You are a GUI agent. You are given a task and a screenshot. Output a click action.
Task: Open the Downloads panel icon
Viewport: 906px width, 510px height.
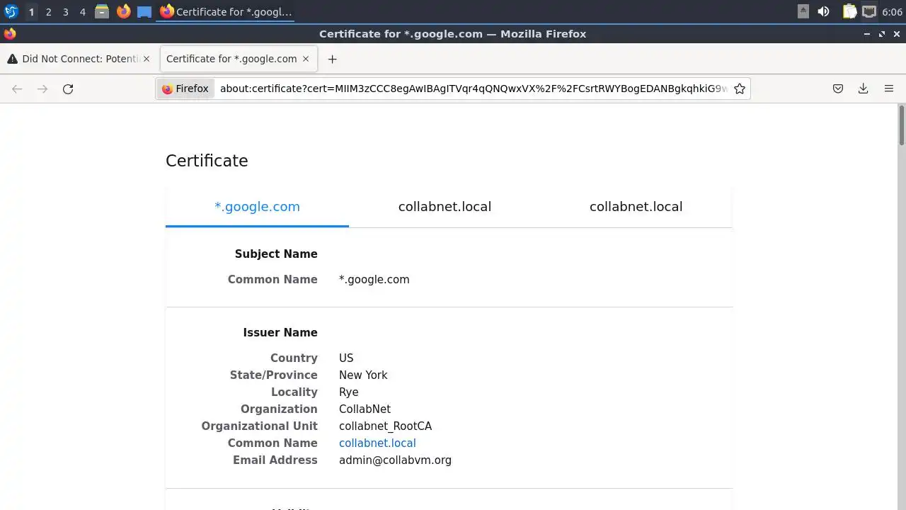point(863,89)
